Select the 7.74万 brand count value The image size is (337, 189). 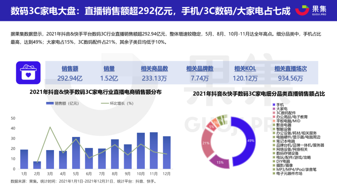200,78
